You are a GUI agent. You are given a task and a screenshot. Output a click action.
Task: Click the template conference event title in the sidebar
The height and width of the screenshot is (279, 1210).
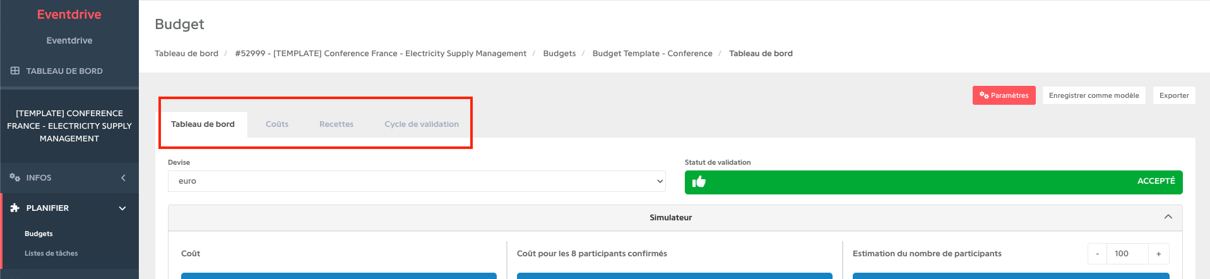(69, 126)
